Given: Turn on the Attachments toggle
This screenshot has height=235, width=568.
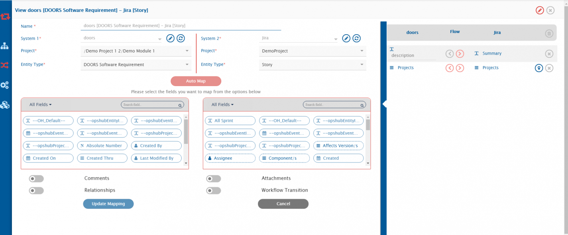Looking at the screenshot, I should 213,179.
